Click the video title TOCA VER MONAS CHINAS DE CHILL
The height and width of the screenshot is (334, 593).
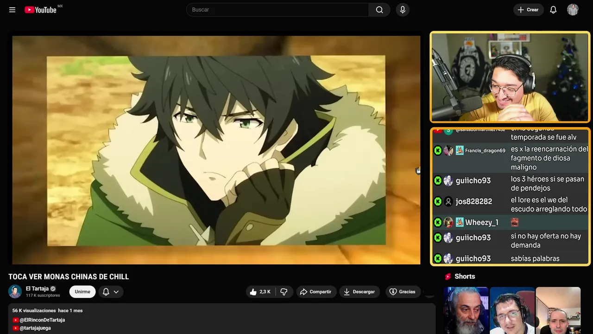69,277
